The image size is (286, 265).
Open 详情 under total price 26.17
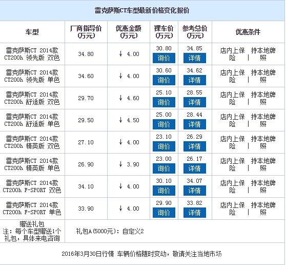pyautogui.click(x=195, y=168)
